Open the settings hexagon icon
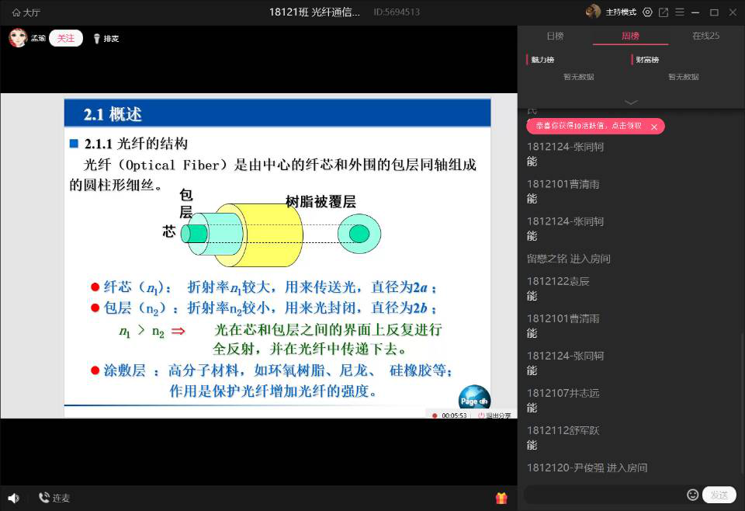The image size is (745, 511). pos(647,12)
